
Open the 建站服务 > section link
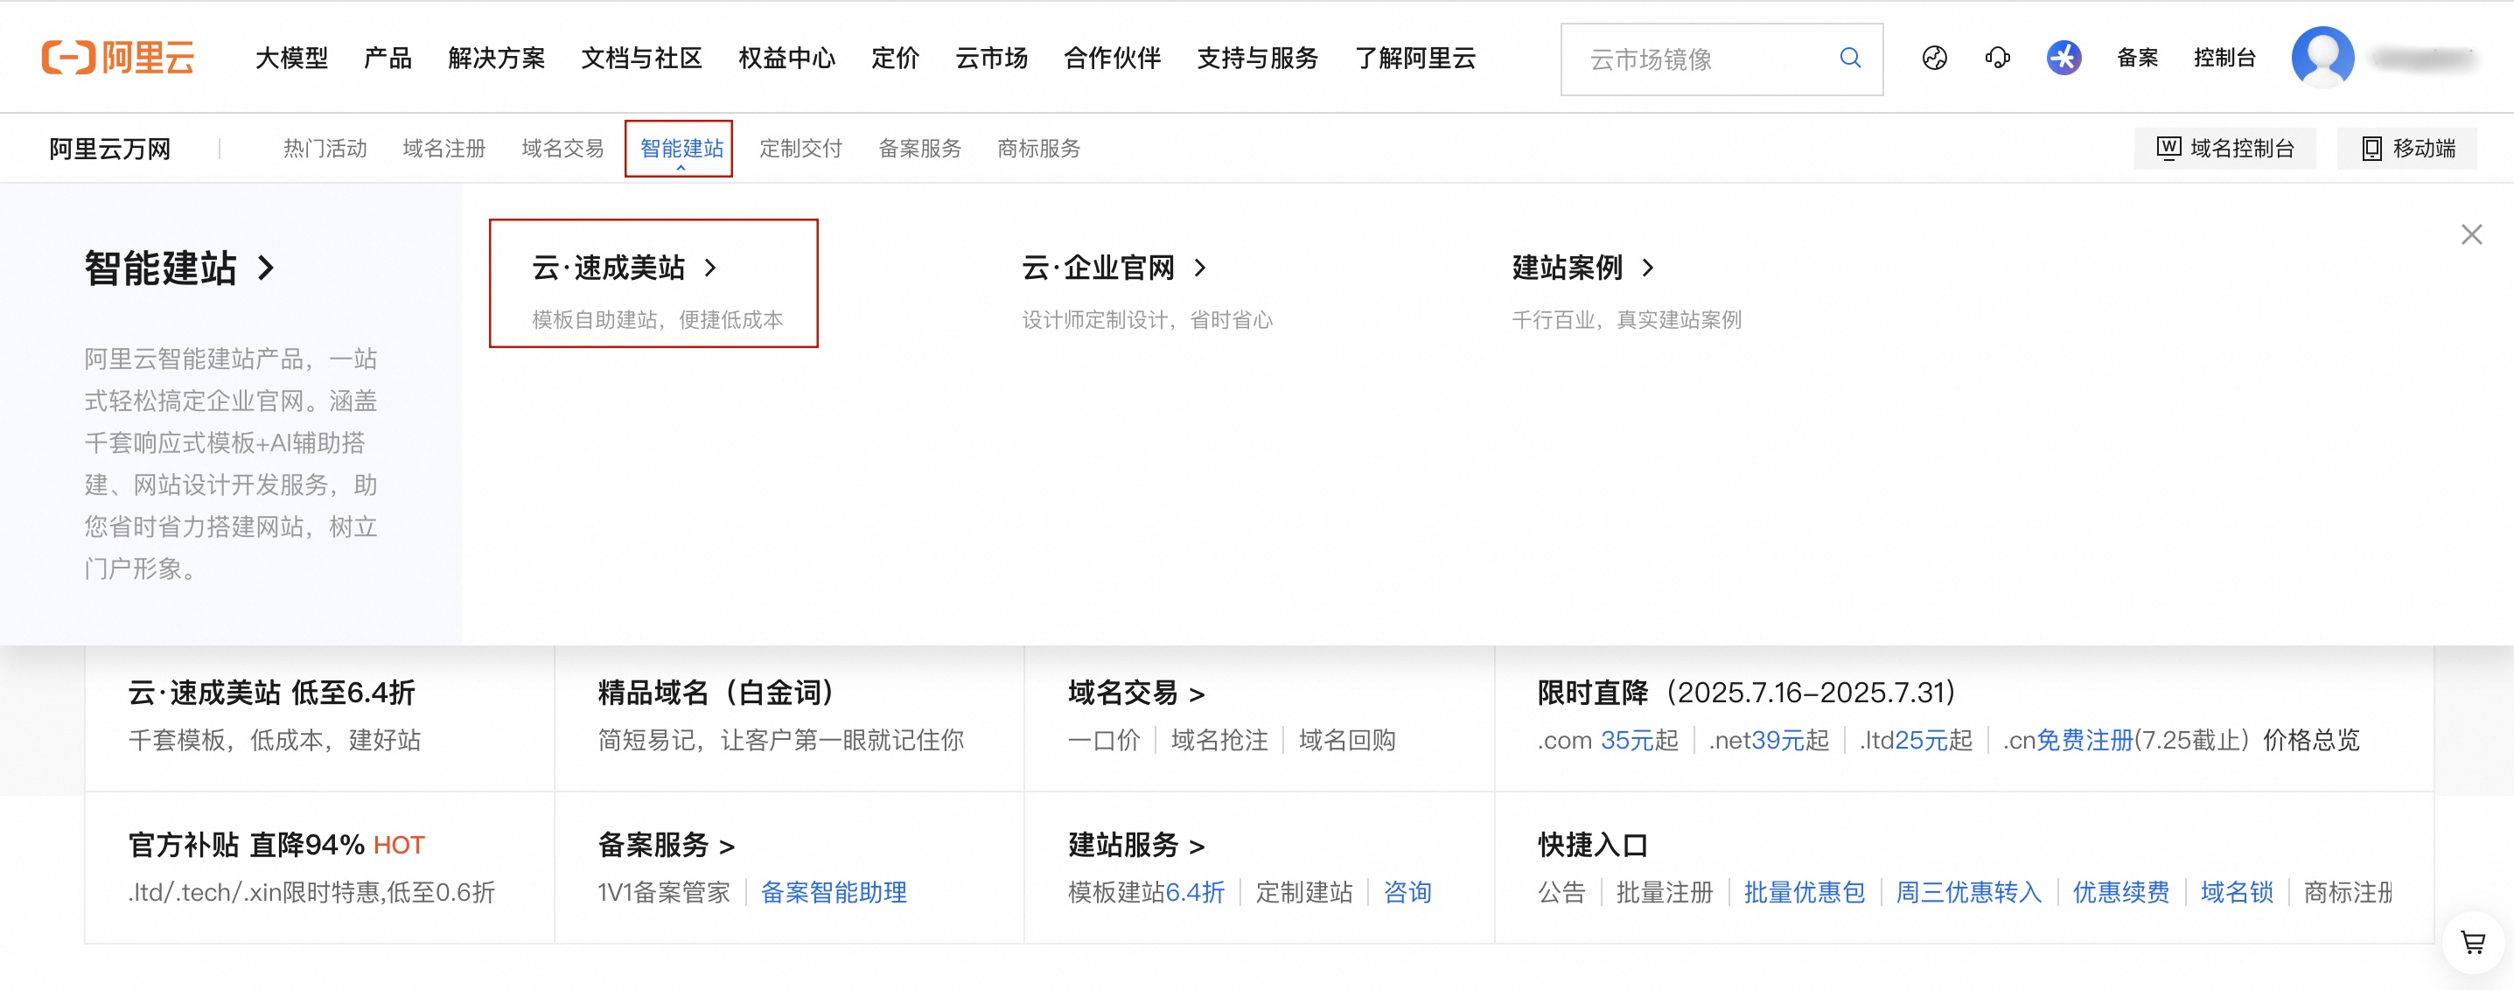pyautogui.click(x=1136, y=845)
